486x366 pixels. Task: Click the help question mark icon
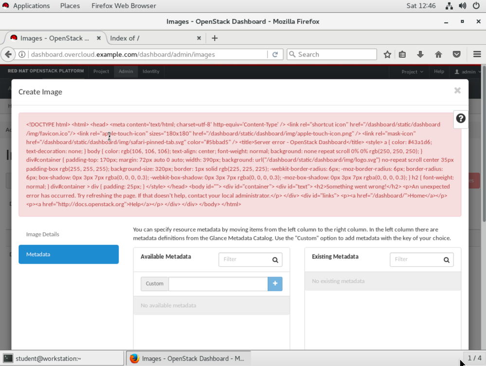460,118
